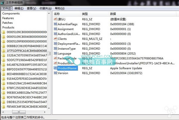
Task: Click folder icon of key 91E442DFEFE6D2...
Action: tap(4, 79)
